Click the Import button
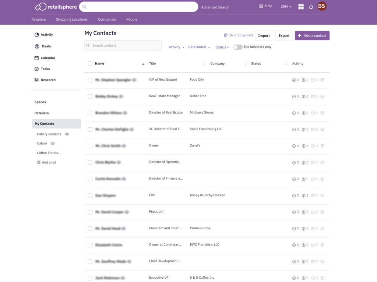The height and width of the screenshot is (282, 377). tap(264, 36)
